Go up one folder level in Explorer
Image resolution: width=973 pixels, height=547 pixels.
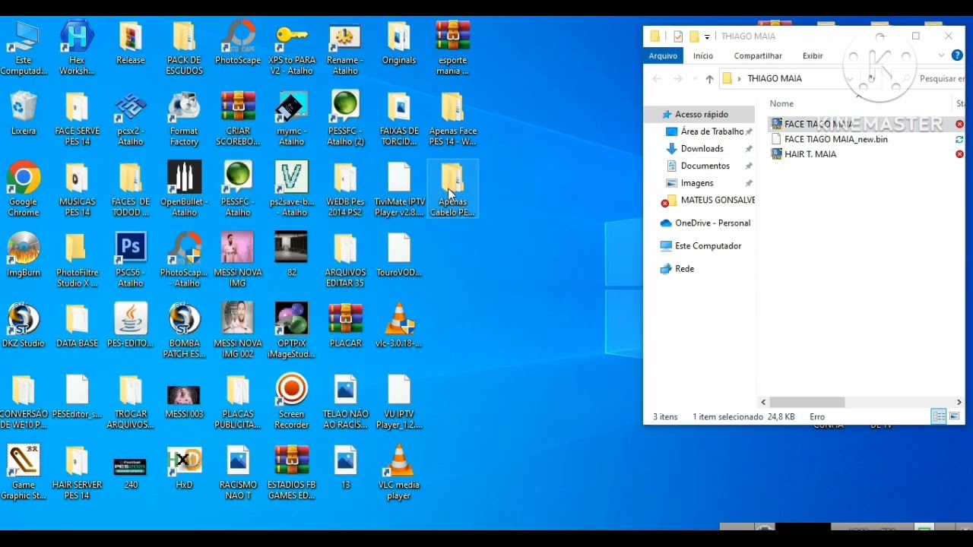709,78
